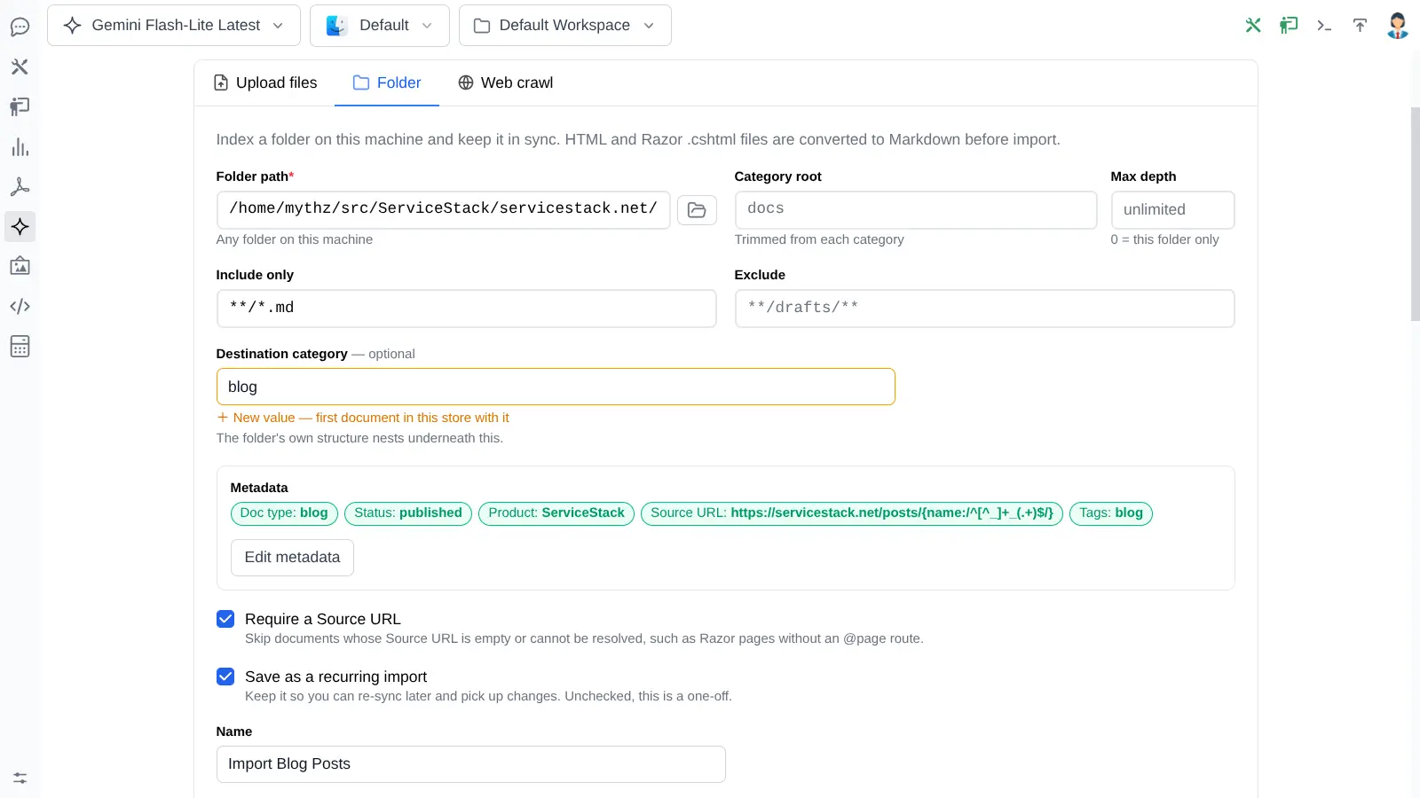Toggle Save as a recurring import checkbox
Screen dimensions: 1420x798
[225, 677]
